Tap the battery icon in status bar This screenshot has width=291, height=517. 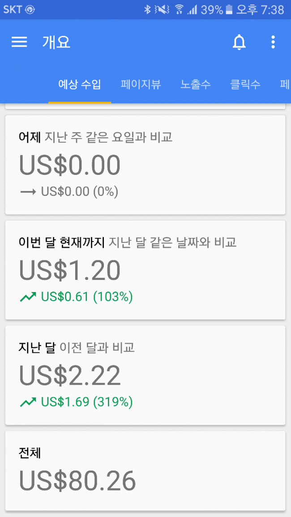pos(229,9)
